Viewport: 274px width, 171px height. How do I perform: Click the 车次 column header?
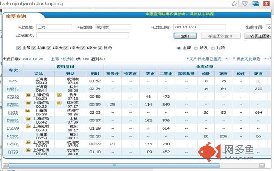(13, 70)
